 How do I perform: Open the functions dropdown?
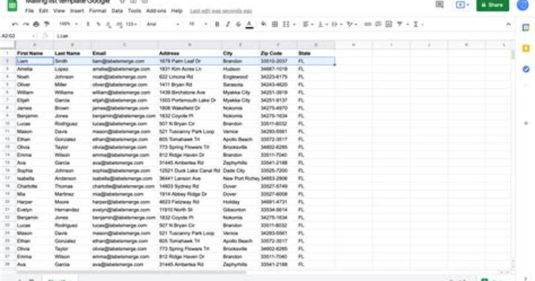coord(418,24)
